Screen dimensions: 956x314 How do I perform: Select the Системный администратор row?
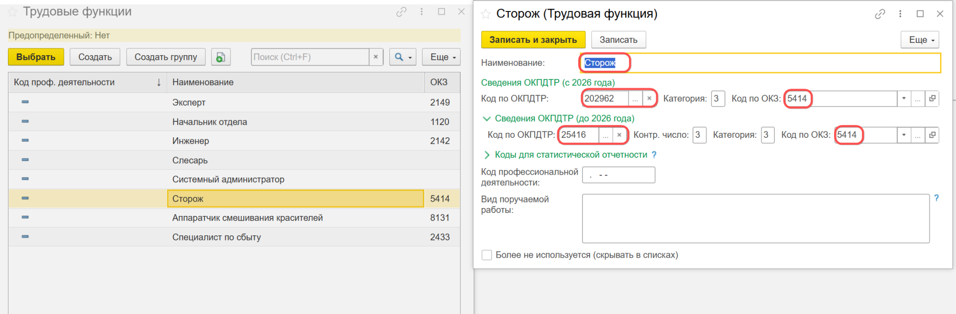[x=234, y=179]
